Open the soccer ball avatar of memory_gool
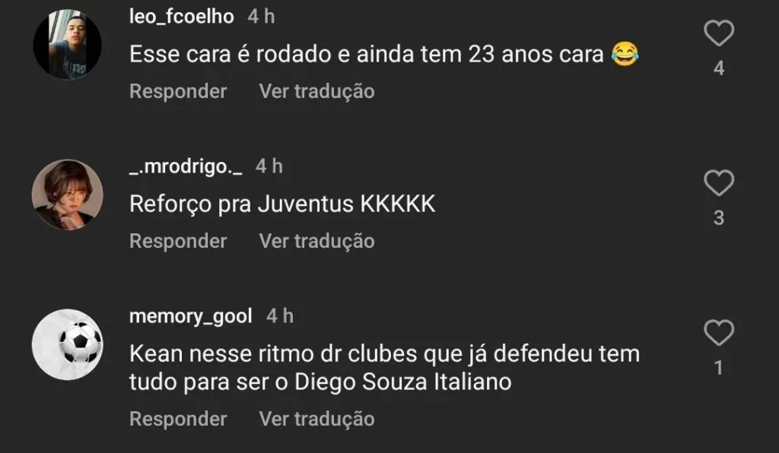The image size is (779, 453). [68, 344]
